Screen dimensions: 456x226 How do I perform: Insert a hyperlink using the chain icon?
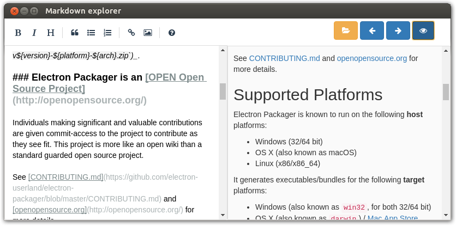[x=131, y=33]
